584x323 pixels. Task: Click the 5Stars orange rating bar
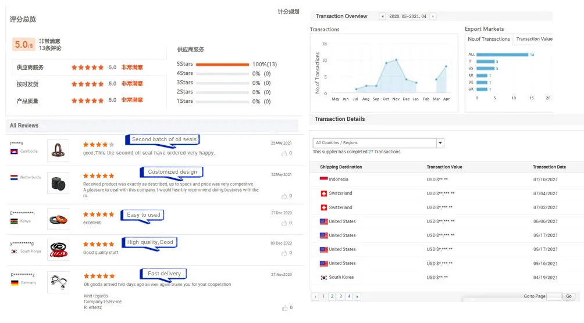[x=222, y=64]
